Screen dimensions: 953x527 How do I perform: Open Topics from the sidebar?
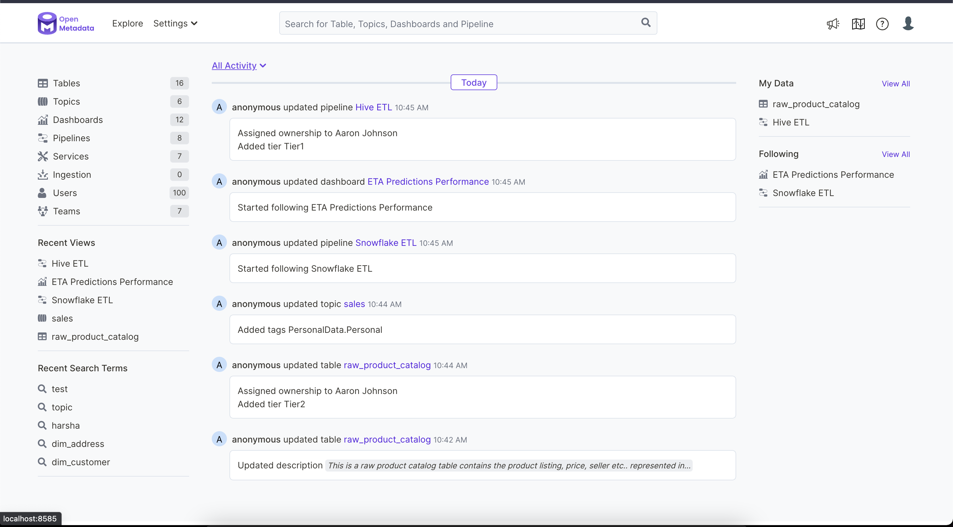(x=66, y=101)
